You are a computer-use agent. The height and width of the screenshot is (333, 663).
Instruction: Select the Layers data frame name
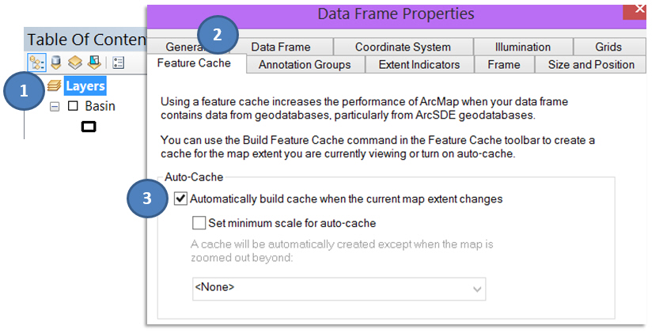tap(85, 85)
